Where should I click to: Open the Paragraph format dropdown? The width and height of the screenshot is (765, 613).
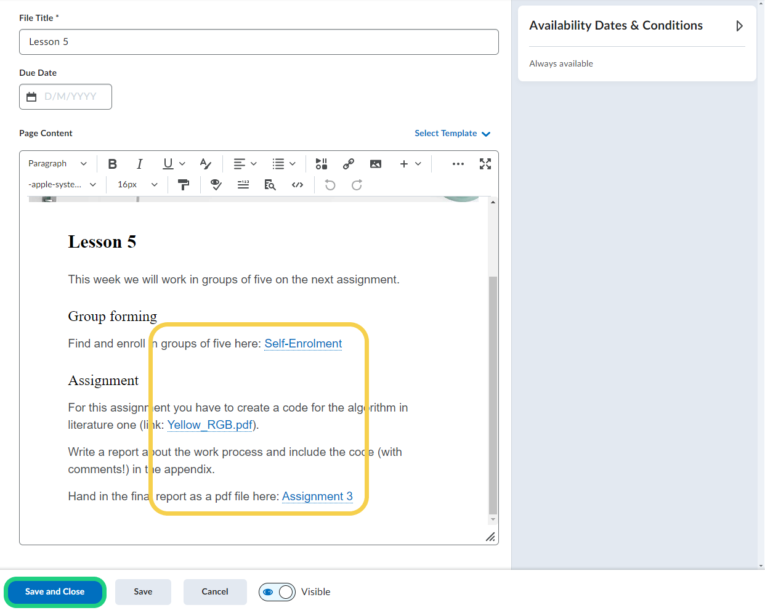point(57,164)
